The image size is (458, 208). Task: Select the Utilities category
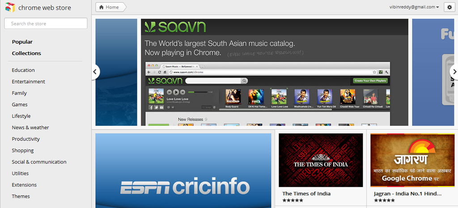pos(20,173)
